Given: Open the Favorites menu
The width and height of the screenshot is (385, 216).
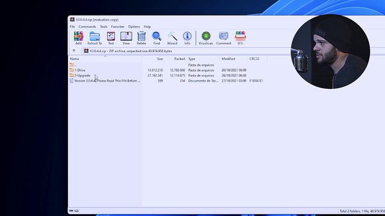Looking at the screenshot, I should pyautogui.click(x=118, y=26).
